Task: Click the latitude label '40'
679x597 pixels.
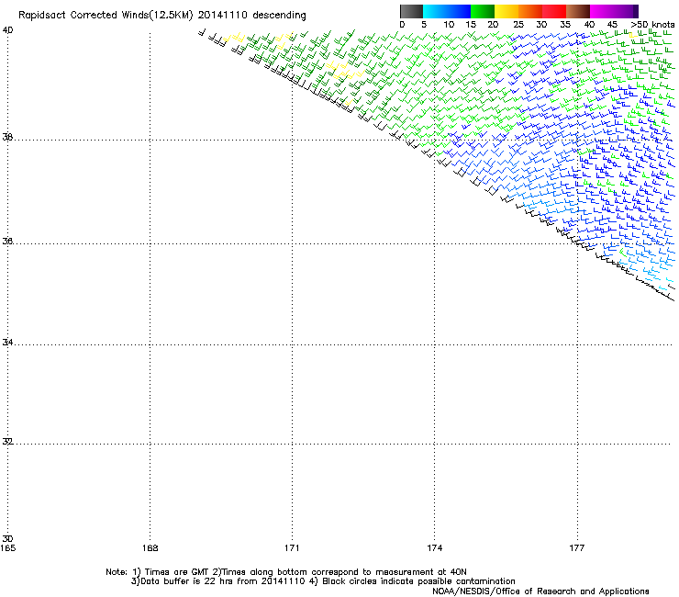Action: tap(7, 30)
